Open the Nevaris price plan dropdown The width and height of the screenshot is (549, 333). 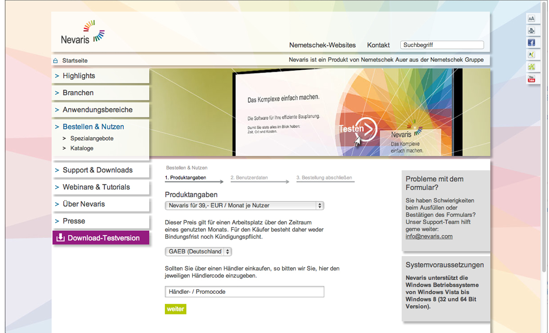click(245, 205)
